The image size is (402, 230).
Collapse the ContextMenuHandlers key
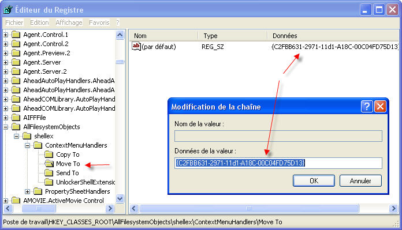coord(28,146)
